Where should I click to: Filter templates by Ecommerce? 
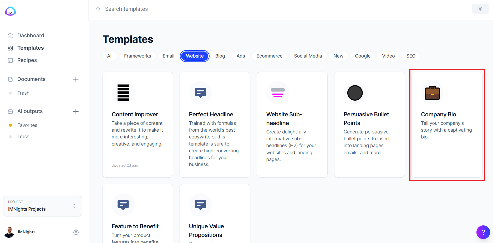pos(270,56)
